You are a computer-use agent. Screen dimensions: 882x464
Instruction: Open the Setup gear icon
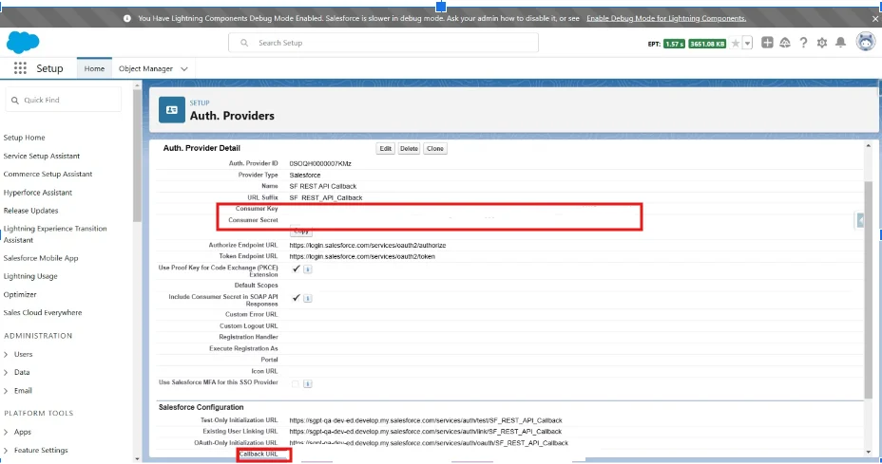pos(822,43)
